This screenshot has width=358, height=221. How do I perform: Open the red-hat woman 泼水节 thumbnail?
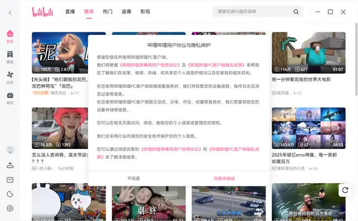60,128
